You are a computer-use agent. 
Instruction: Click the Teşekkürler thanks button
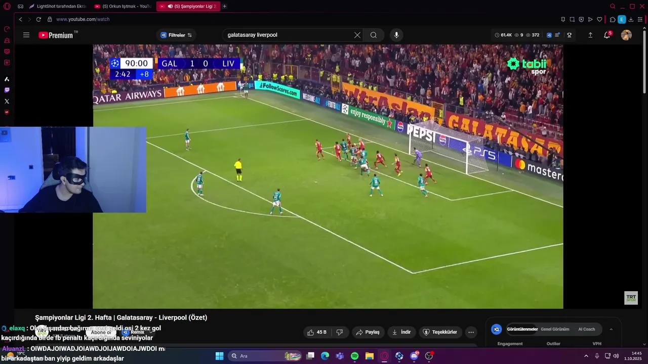tap(440, 332)
